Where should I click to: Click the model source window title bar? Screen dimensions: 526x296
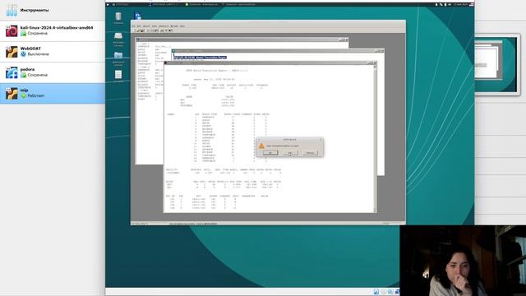[242, 39]
